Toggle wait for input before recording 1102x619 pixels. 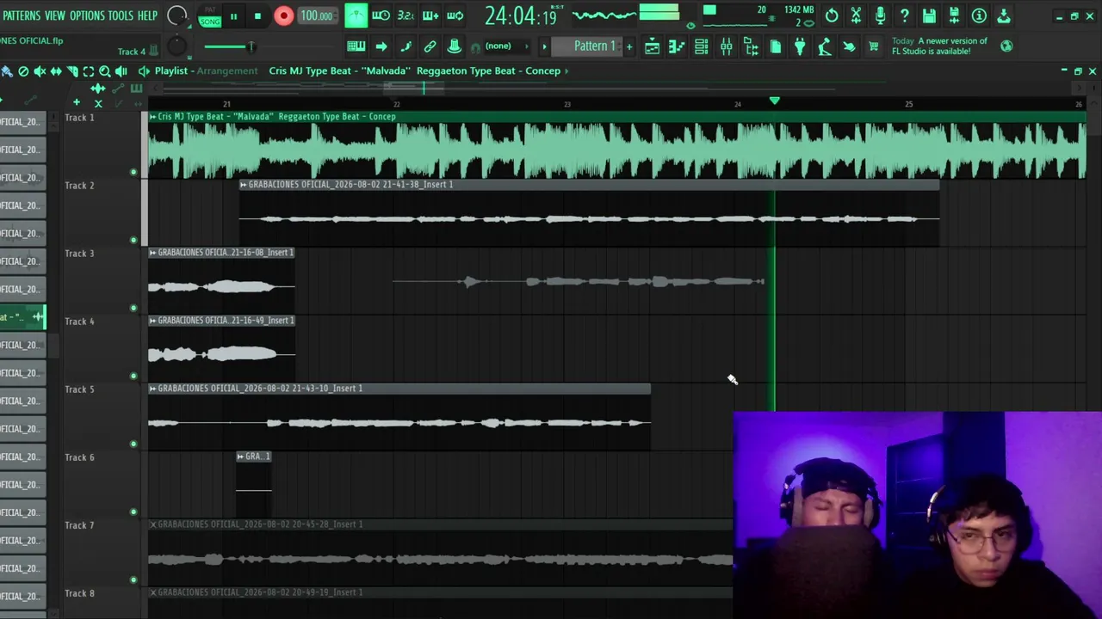381,15
